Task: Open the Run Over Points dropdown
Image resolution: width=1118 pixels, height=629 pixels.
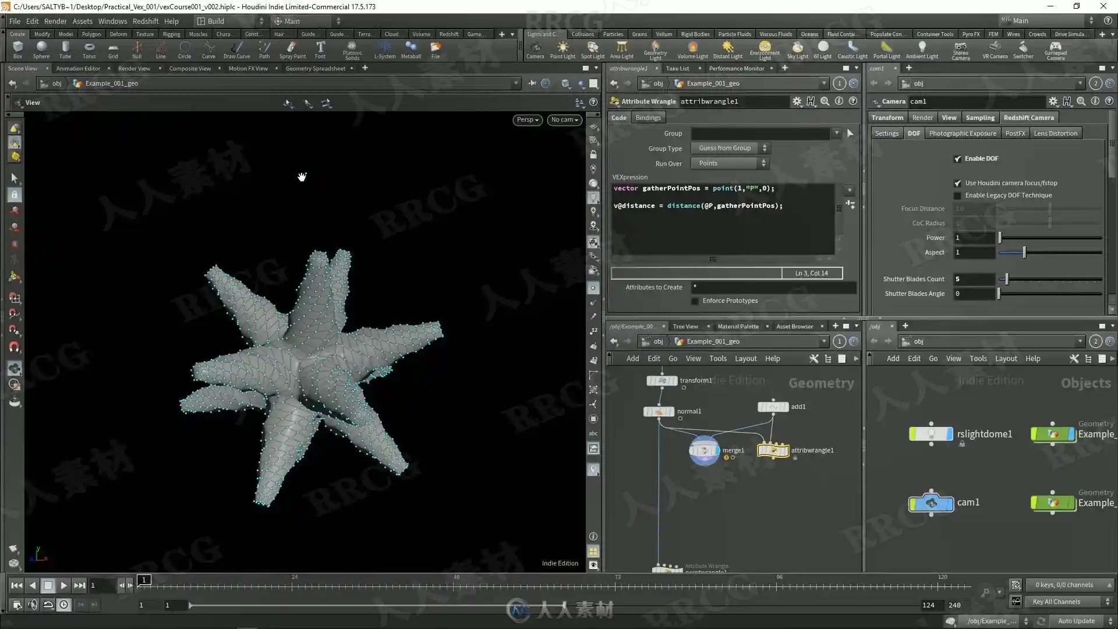Action: [730, 164]
